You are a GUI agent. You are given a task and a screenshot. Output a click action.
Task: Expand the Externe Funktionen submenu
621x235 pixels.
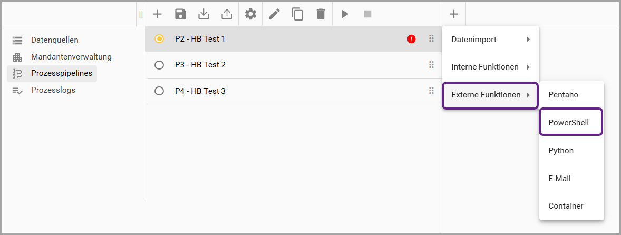pos(490,95)
